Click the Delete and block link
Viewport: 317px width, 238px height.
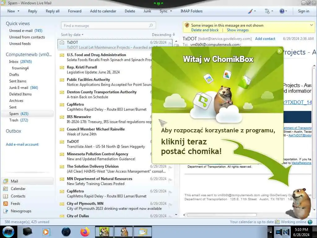click(205, 30)
